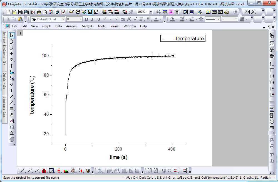Select the Text tool T

(11, 90)
